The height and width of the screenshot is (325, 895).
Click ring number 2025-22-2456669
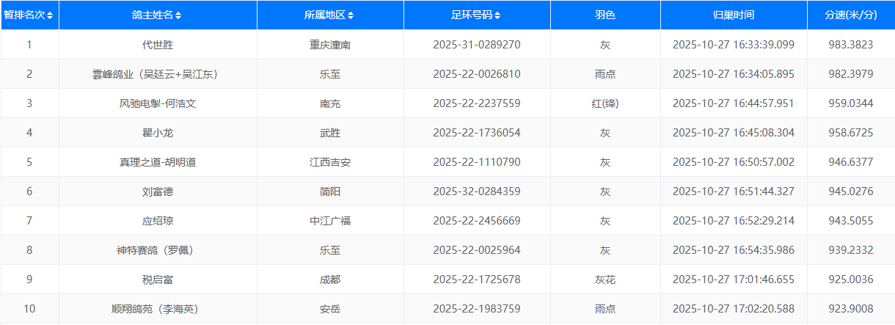pyautogui.click(x=477, y=221)
